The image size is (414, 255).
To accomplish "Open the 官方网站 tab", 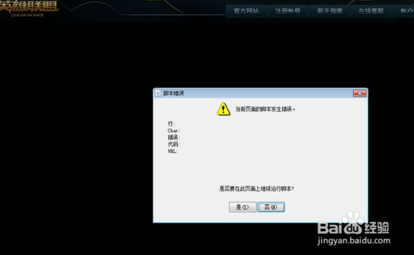I will pos(246,11).
